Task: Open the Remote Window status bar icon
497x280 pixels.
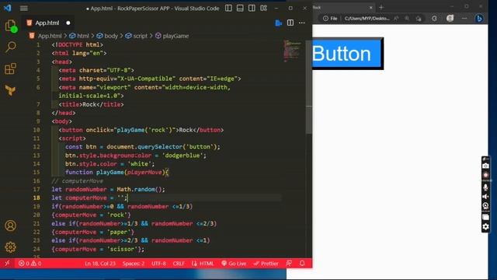Action: click(x=7, y=263)
